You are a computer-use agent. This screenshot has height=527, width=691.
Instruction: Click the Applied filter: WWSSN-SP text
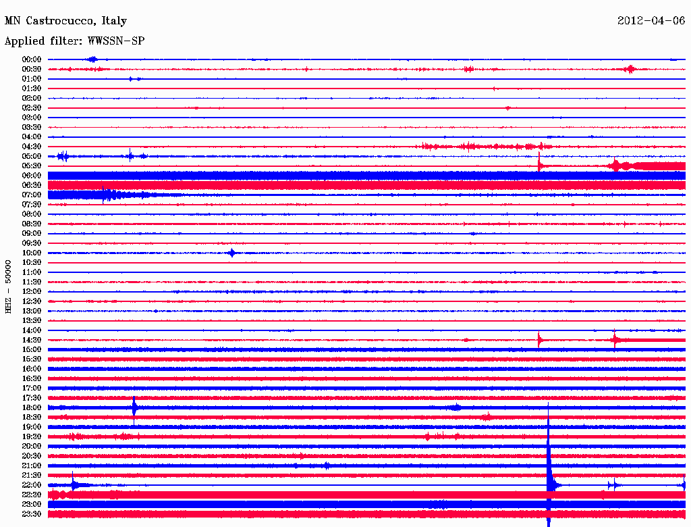tap(74, 41)
